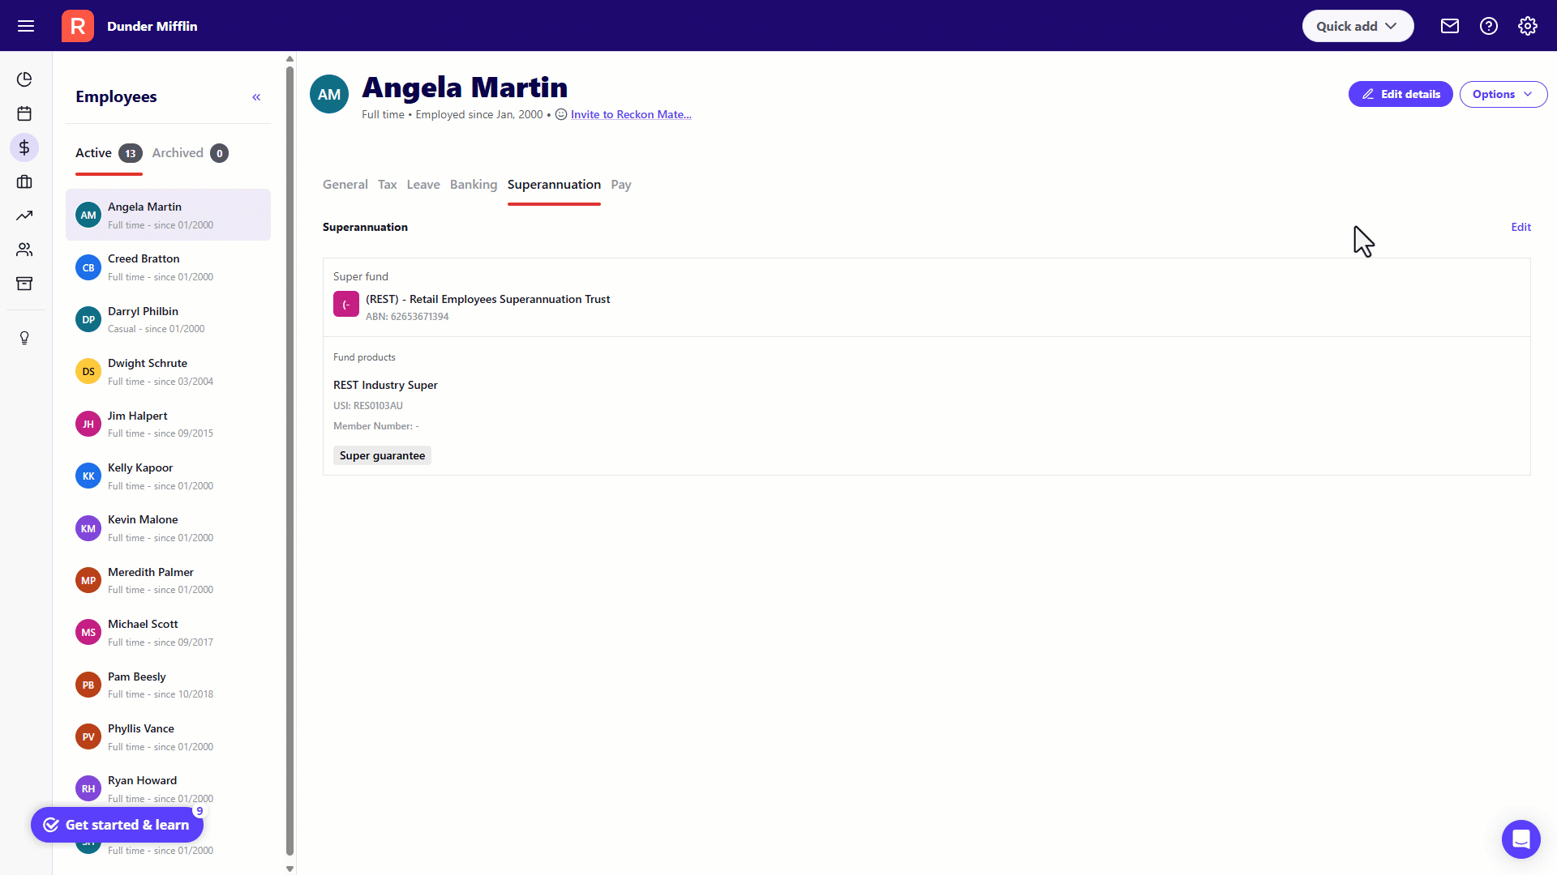The height and width of the screenshot is (875, 1557).
Task: Switch to the Banking tab
Action: 473,185
